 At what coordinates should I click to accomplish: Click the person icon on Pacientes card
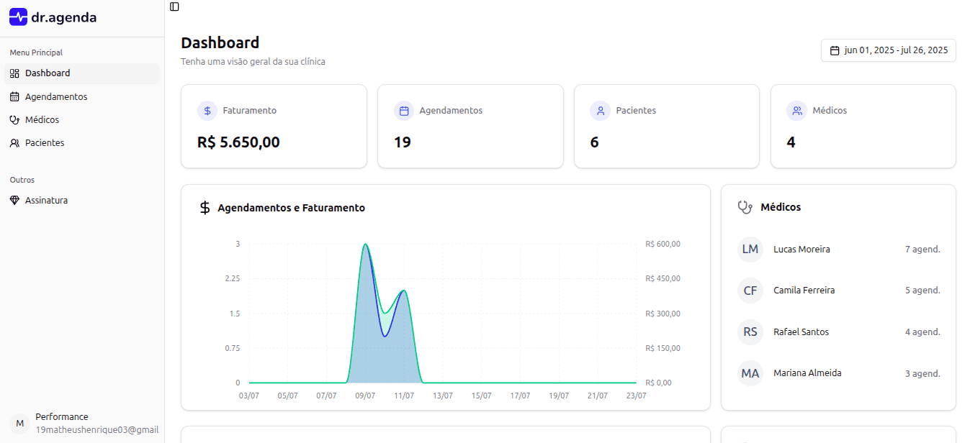(x=600, y=111)
